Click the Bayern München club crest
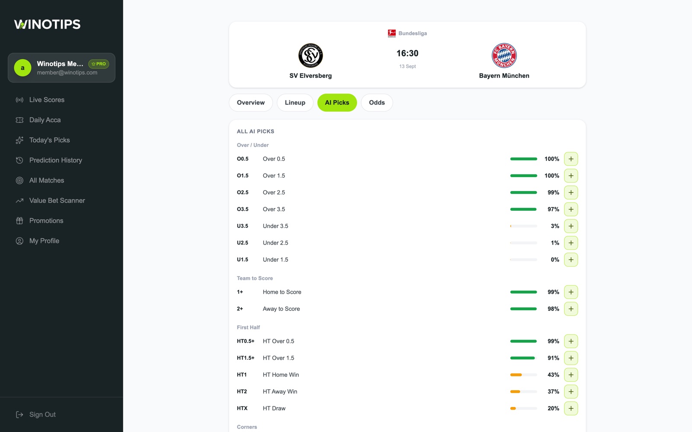 pyautogui.click(x=504, y=55)
